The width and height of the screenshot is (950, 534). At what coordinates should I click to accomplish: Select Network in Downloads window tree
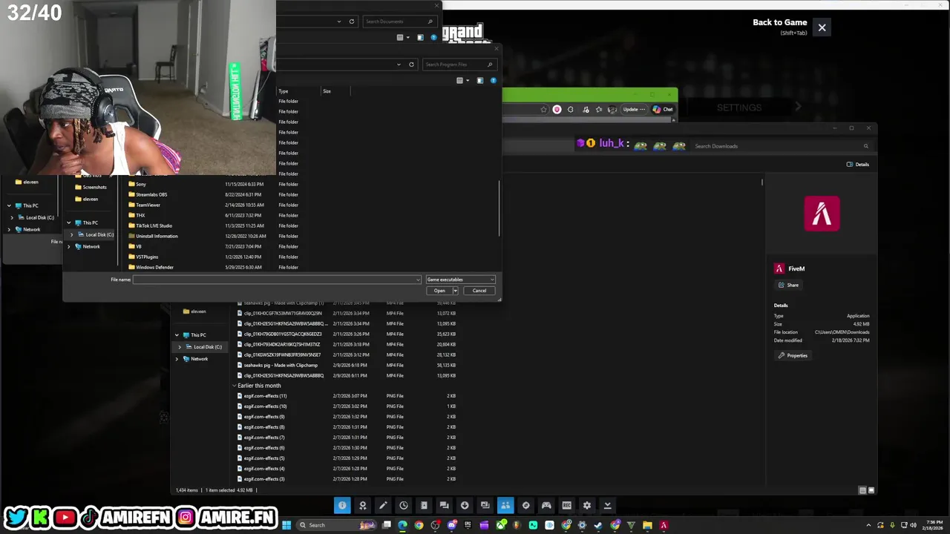[x=199, y=359]
